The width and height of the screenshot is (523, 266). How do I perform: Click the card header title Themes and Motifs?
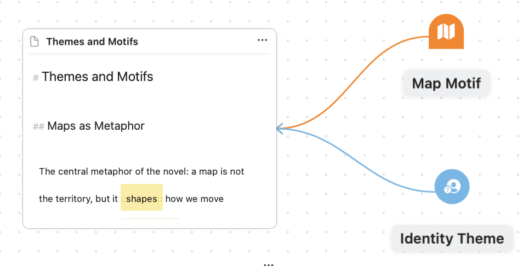[92, 42]
